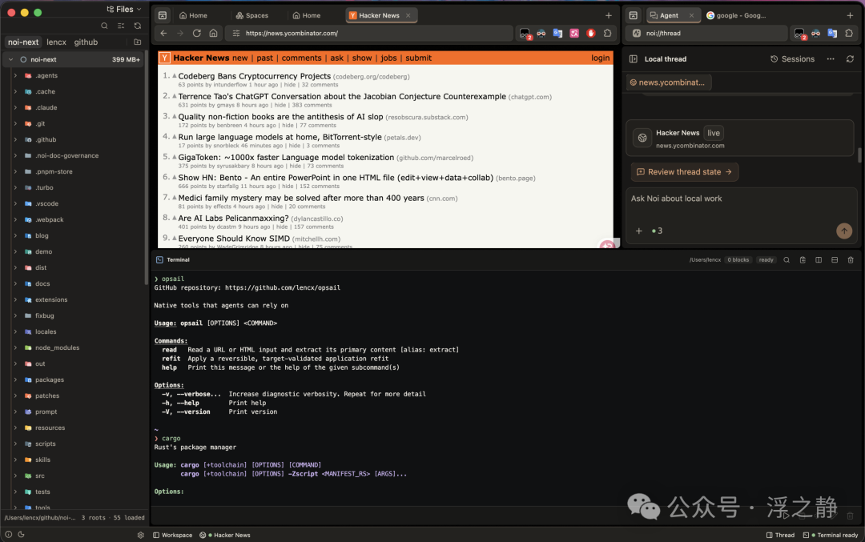865x542 pixels.
Task: Toggle the Workspace panel in the status bar
Action: pos(173,535)
